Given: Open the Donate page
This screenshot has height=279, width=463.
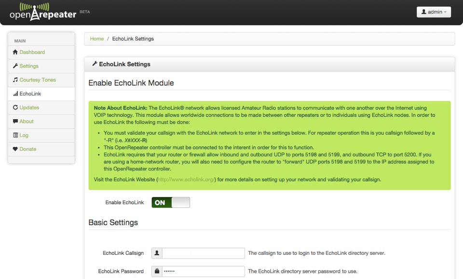Looking at the screenshot, I should [41, 149].
